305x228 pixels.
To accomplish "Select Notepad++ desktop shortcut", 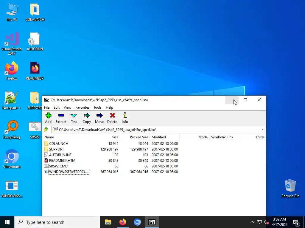I will point(12,100).
